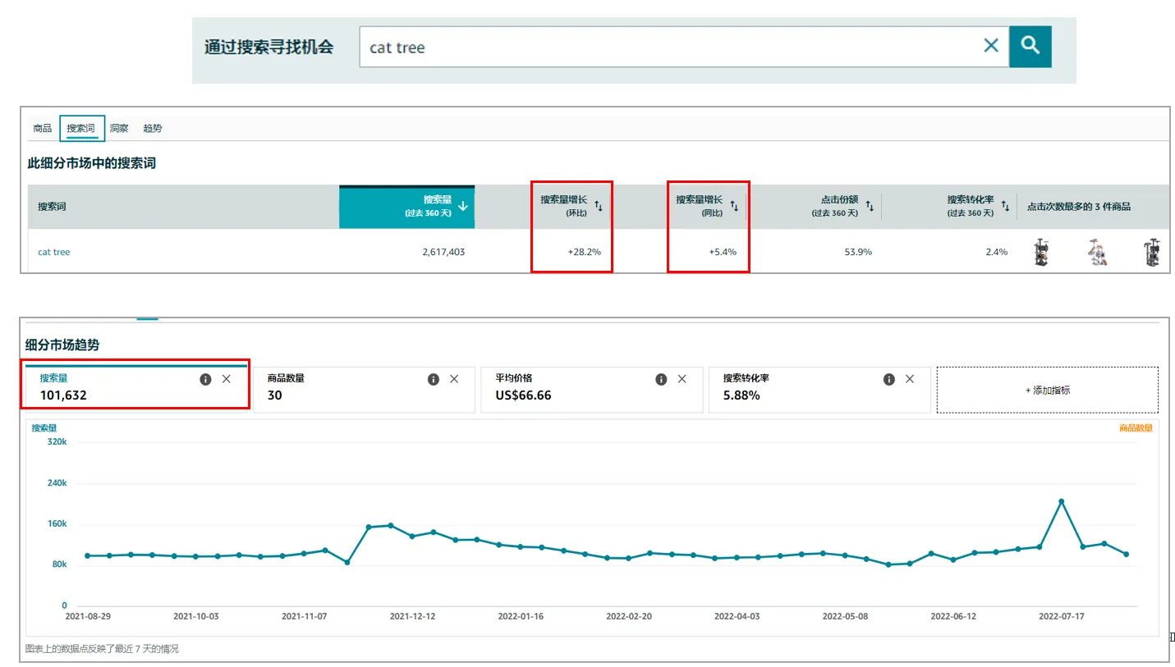Remove the 商品数量 metric card
The image size is (1175, 667).
(x=454, y=379)
